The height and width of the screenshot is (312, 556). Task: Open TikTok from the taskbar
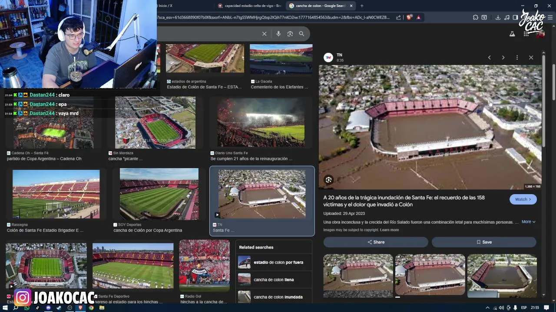(37, 308)
